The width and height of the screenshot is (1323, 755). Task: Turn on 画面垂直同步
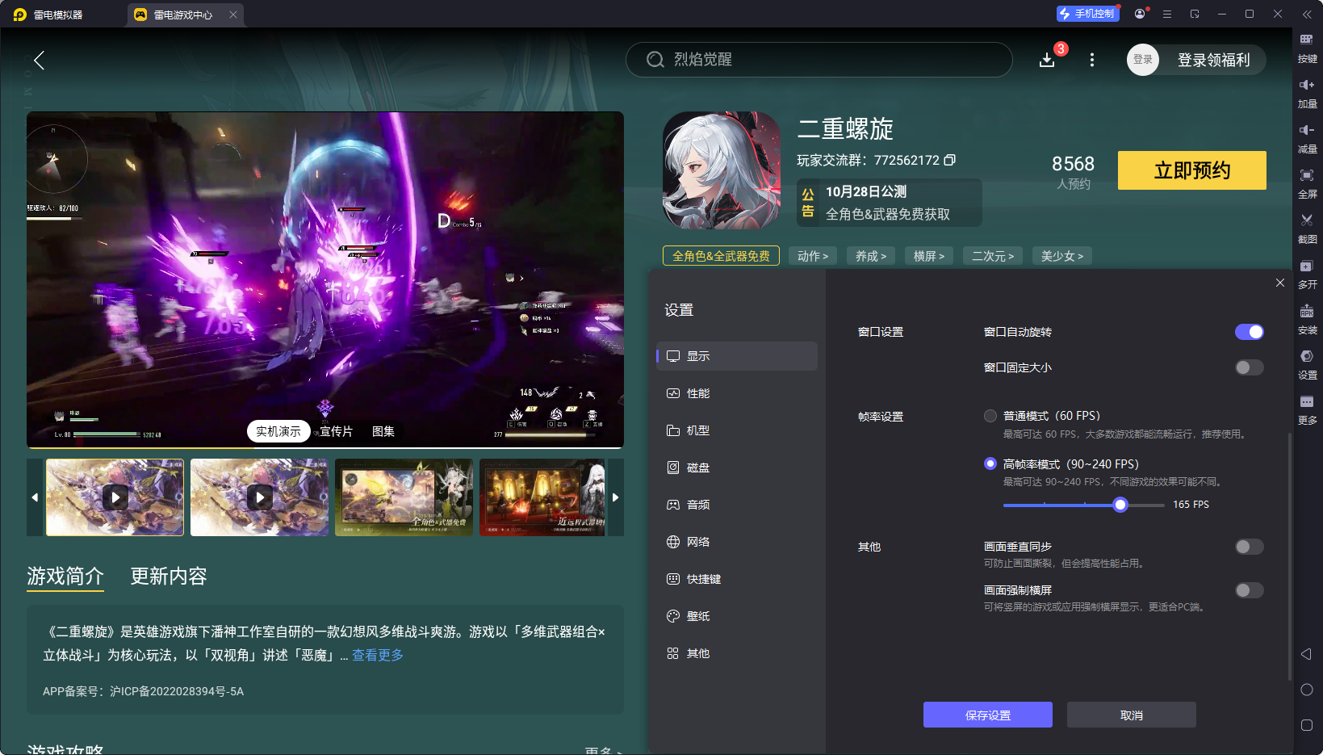coord(1248,547)
